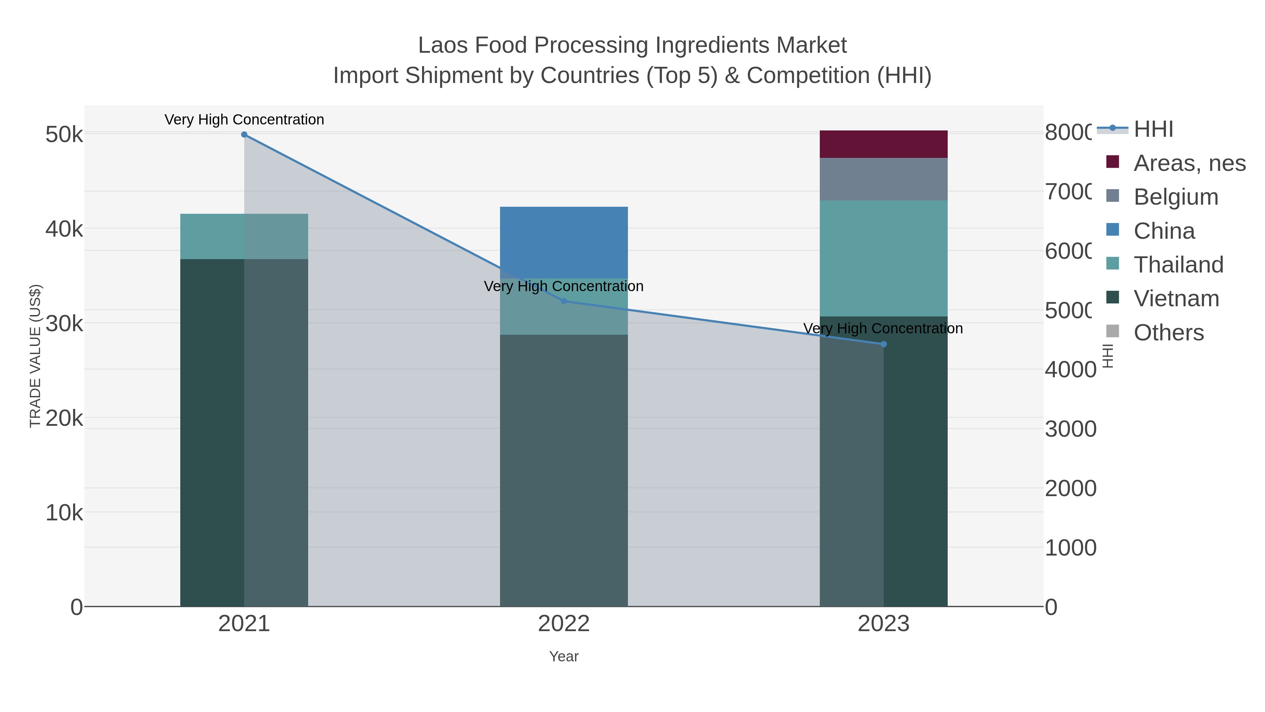Click the Very High Concentration annotation above 2022
This screenshot has width=1265, height=712.
[564, 286]
